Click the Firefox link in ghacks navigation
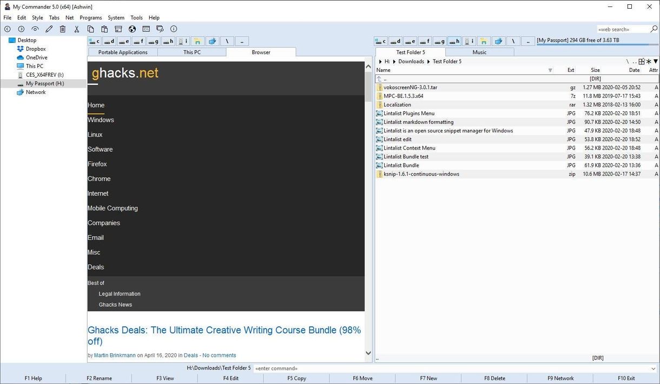This screenshot has width=660, height=384. point(97,164)
